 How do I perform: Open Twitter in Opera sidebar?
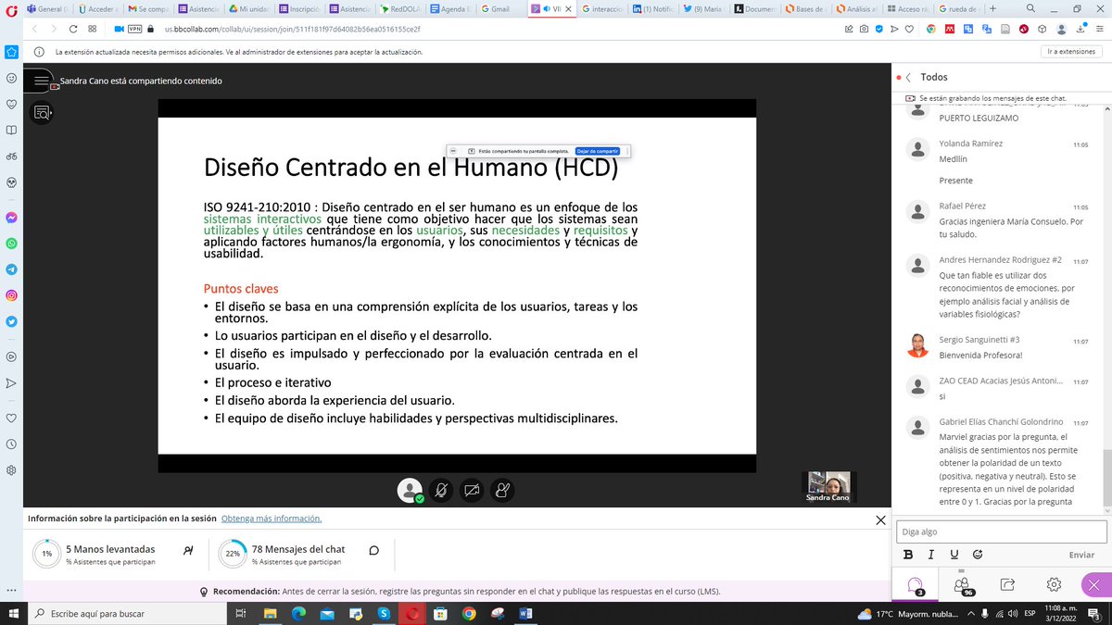(x=11, y=322)
